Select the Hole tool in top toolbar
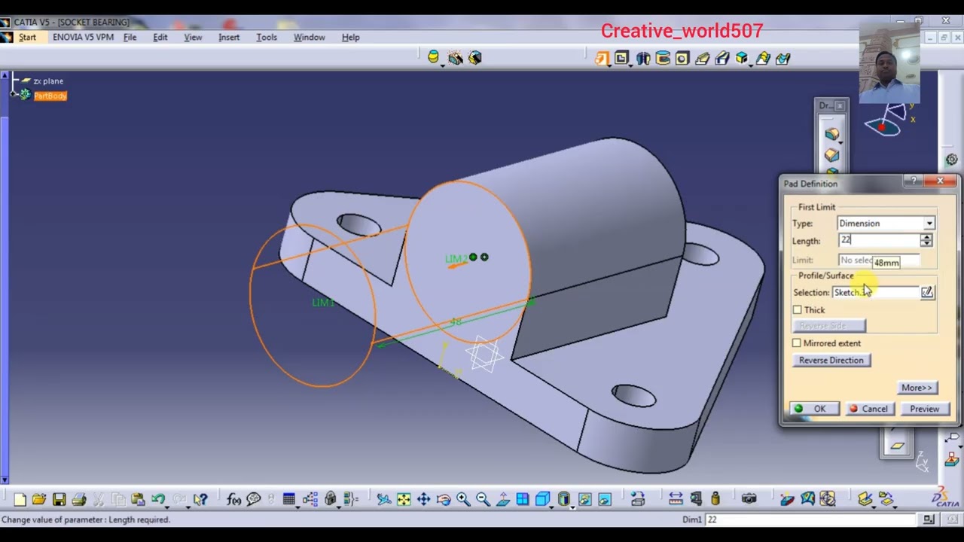The height and width of the screenshot is (542, 964). pos(682,58)
